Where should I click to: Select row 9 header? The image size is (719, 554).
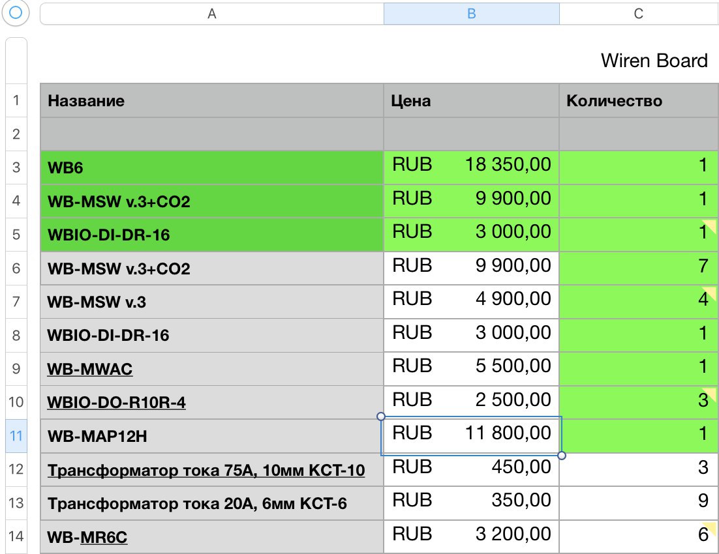[16, 368]
